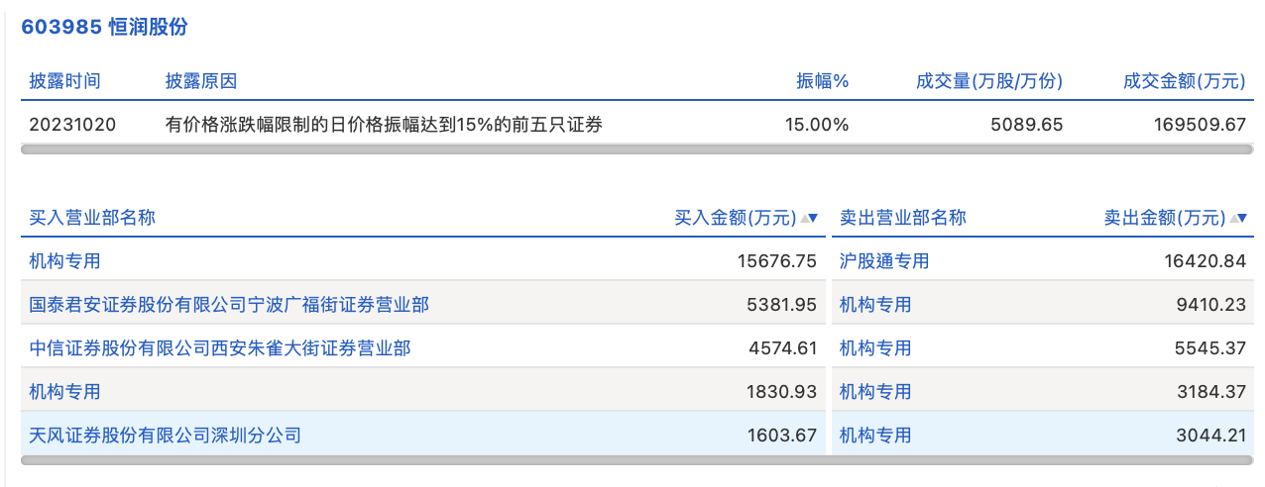Click the 买入金额(万元) column header
Screen dimensions: 1265x487
(x=735, y=218)
